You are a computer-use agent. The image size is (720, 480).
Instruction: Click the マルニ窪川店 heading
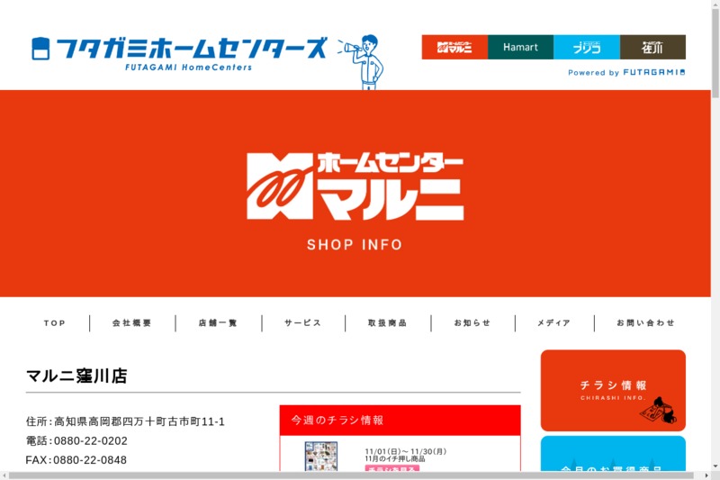pos(76,376)
